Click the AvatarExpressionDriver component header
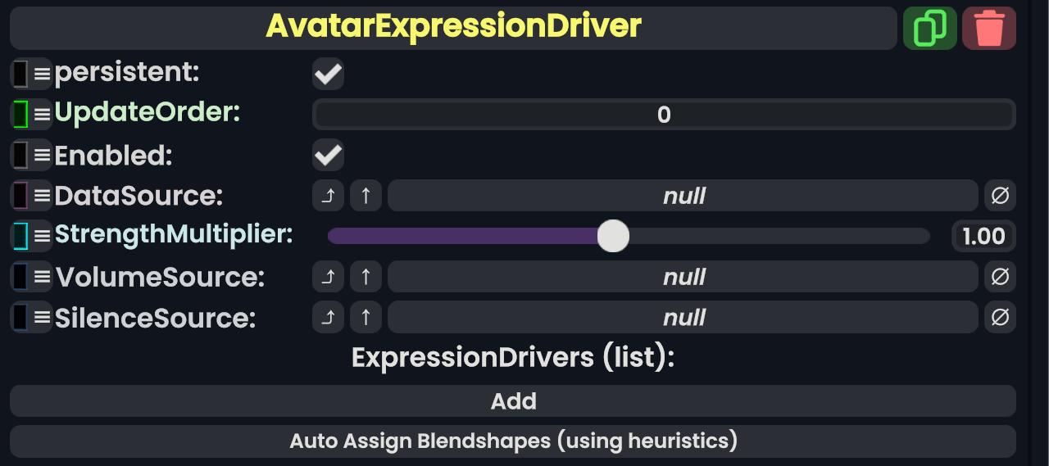This screenshot has height=466, width=1049. 453,27
